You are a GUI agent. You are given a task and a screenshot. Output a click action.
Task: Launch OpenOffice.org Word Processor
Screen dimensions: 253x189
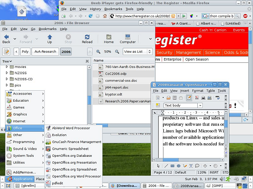coord(74,176)
